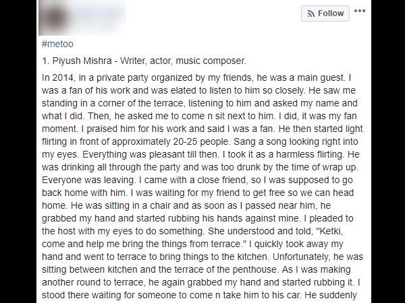
Task: Click the RSS feed icon inside Follow
Action: pyautogui.click(x=311, y=13)
